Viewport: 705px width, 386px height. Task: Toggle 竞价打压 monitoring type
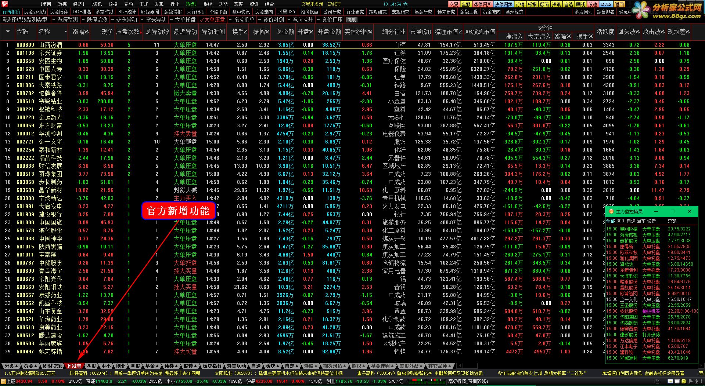(x=330, y=20)
